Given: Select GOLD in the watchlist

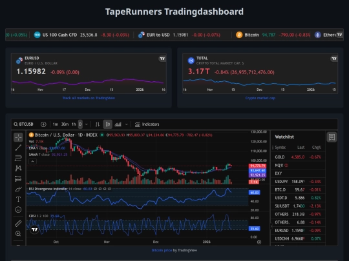Looking at the screenshot, I should (x=298, y=157).
